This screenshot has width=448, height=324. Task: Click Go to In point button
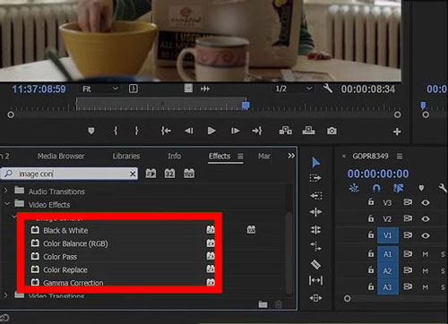click(x=166, y=131)
